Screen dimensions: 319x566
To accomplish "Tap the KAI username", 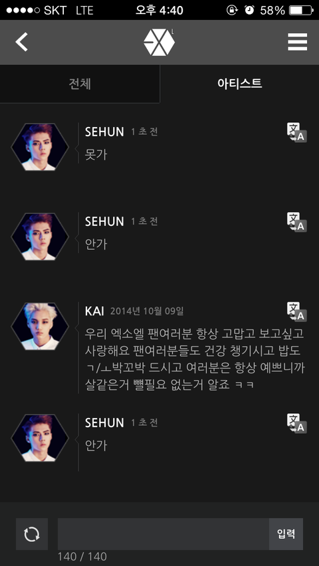I will click(x=94, y=311).
